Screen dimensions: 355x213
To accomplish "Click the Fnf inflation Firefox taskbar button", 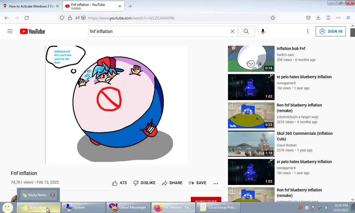I will 173,207.
